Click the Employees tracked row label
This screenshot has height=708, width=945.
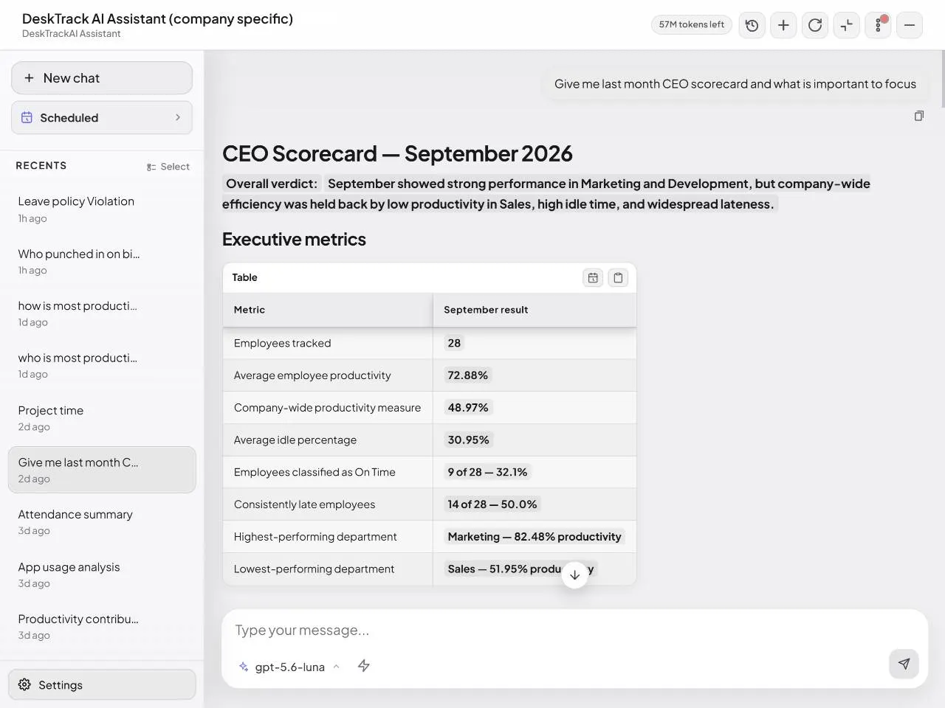282,343
